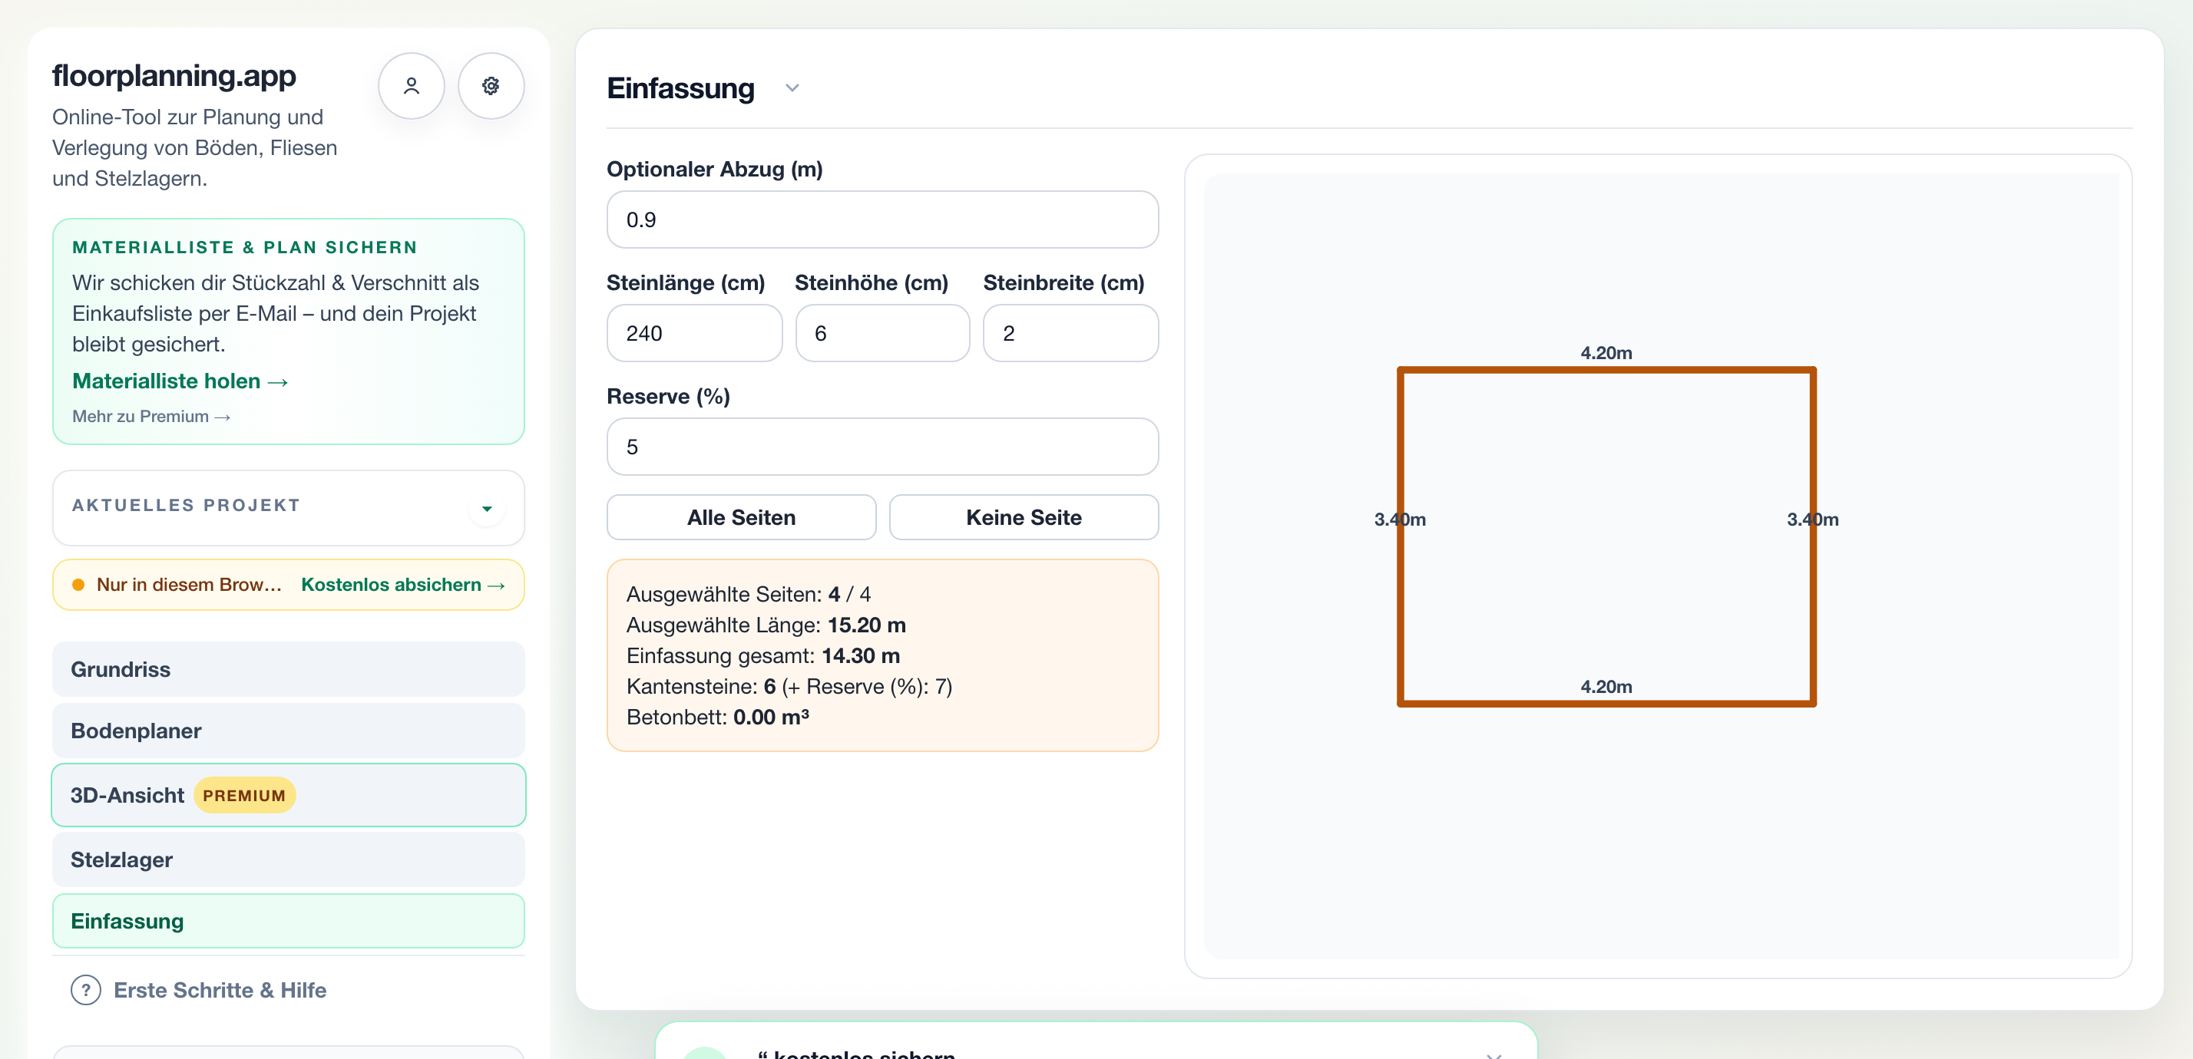Click the PREMIUM badge on 3D-Ansicht
The height and width of the screenshot is (1059, 2193).
tap(244, 795)
